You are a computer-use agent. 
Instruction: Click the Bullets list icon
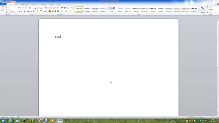50,8
